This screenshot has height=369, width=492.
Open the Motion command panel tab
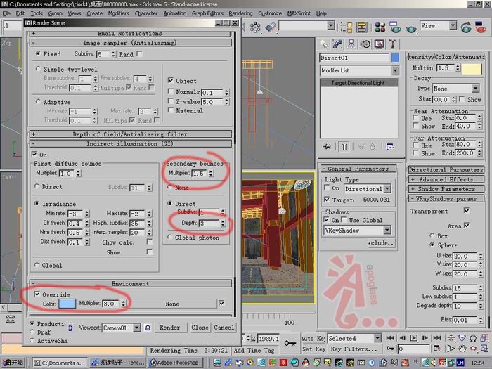pyautogui.click(x=365, y=44)
